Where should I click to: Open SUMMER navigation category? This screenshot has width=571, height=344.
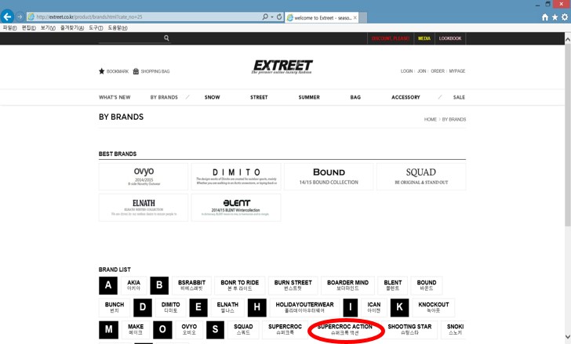coord(309,97)
